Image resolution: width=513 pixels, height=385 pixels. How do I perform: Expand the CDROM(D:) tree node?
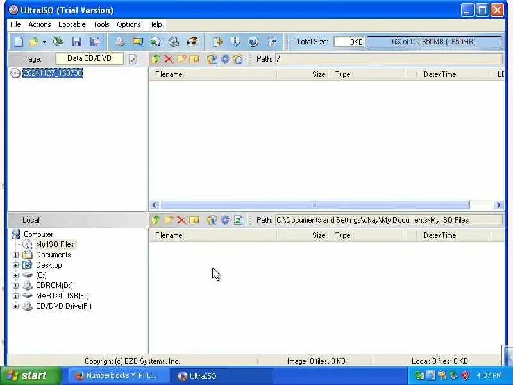[x=15, y=286]
